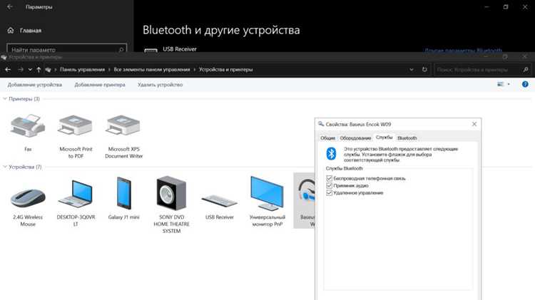
Task: Uncheck Удаленное управление service
Action: (x=330, y=192)
